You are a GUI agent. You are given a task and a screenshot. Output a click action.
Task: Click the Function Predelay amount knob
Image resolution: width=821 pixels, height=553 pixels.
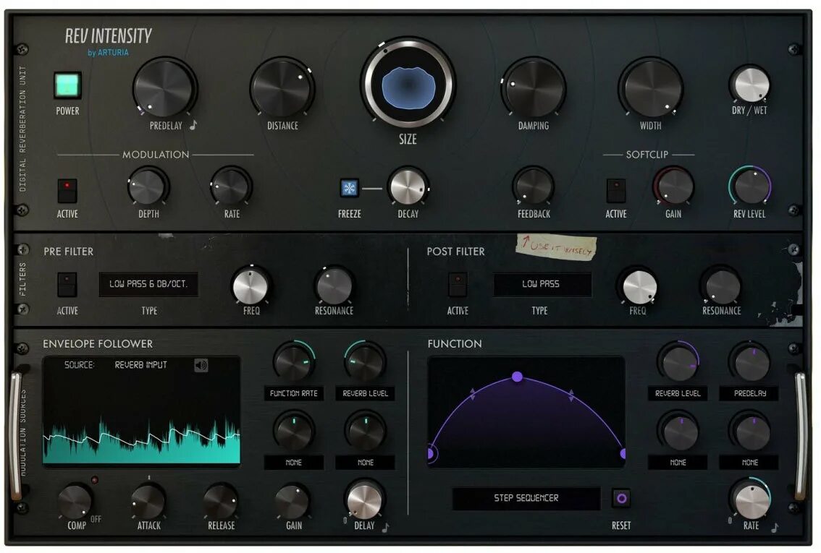[752, 362]
